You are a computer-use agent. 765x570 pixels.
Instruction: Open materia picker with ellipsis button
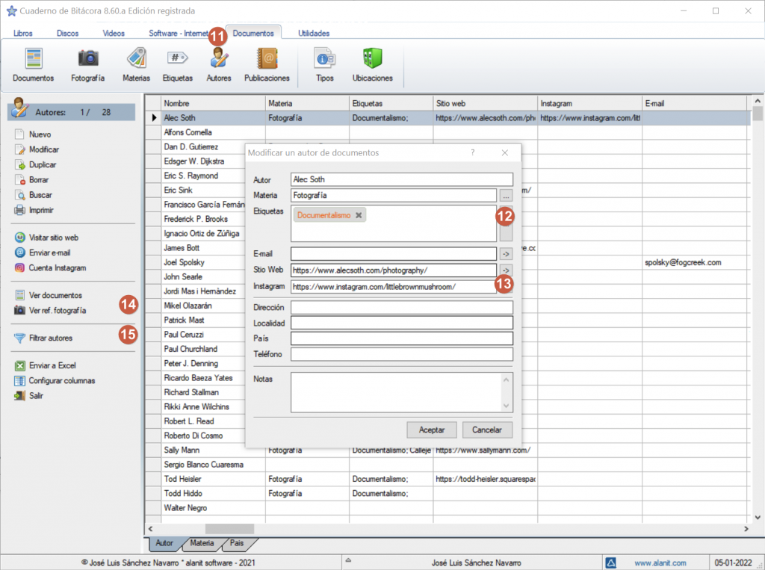(x=506, y=195)
